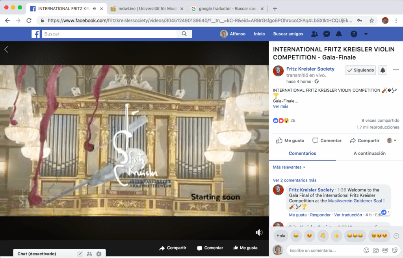
Task: Insert an emoji using the smiley icon
Action: click(366, 250)
